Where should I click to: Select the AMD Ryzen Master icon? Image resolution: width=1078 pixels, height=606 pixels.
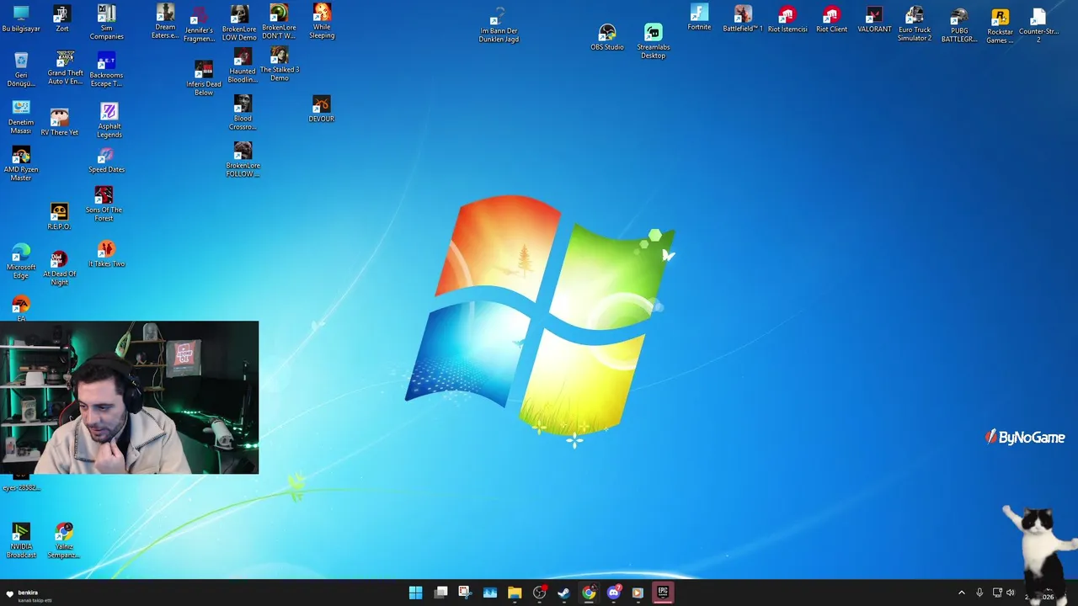click(x=21, y=164)
